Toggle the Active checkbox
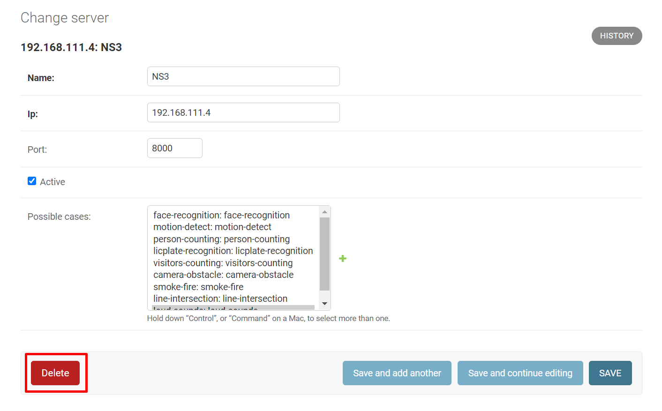This screenshot has height=411, width=662. click(32, 181)
